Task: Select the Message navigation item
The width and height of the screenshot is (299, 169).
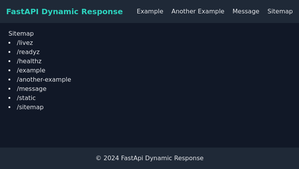Action: [246, 11]
